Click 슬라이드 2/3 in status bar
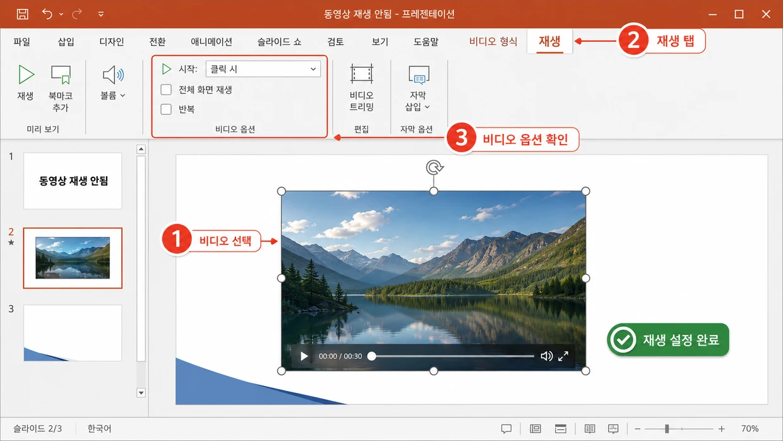The width and height of the screenshot is (783, 441). pos(38,429)
